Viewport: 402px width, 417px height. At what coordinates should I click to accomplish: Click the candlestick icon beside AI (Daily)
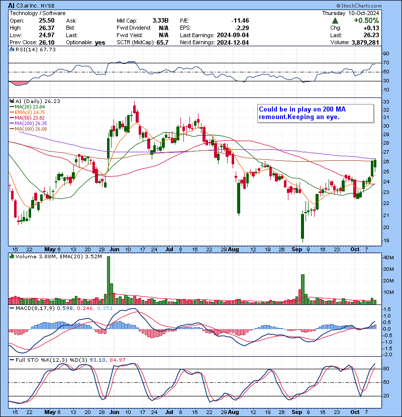[12, 101]
